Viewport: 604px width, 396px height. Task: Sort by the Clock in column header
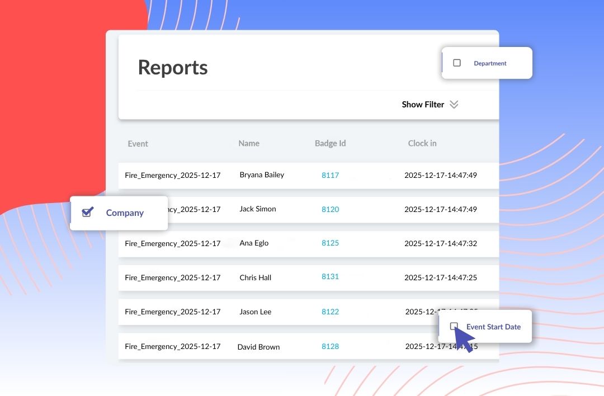pos(422,143)
